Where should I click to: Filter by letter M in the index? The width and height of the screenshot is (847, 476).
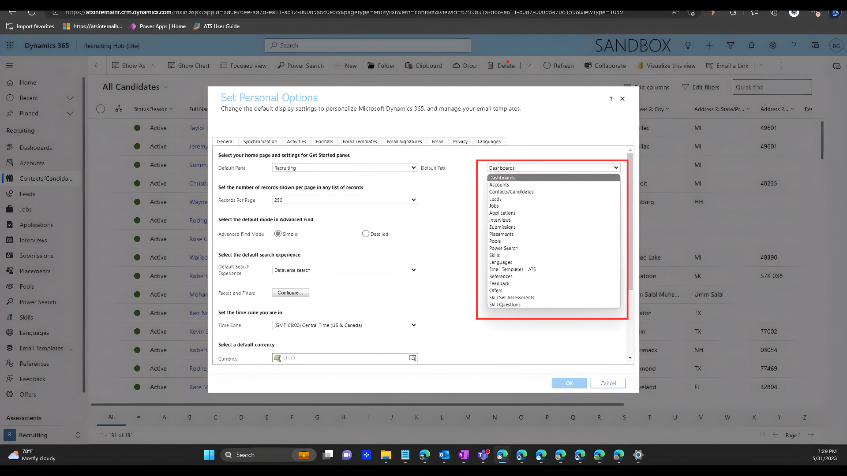pyautogui.click(x=468, y=417)
